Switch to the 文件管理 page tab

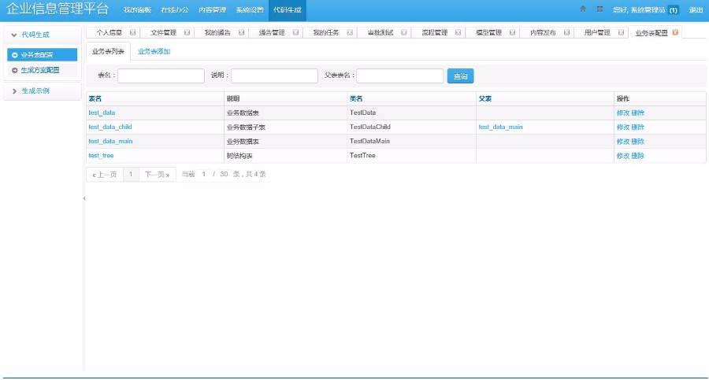(163, 32)
